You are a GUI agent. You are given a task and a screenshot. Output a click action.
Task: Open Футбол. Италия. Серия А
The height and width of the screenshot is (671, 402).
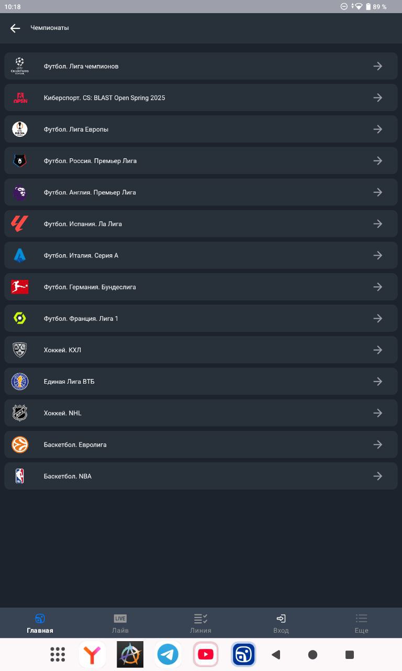point(201,255)
